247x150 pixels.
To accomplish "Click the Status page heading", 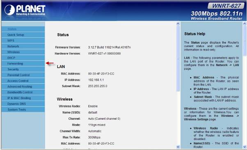I will 63,35.
